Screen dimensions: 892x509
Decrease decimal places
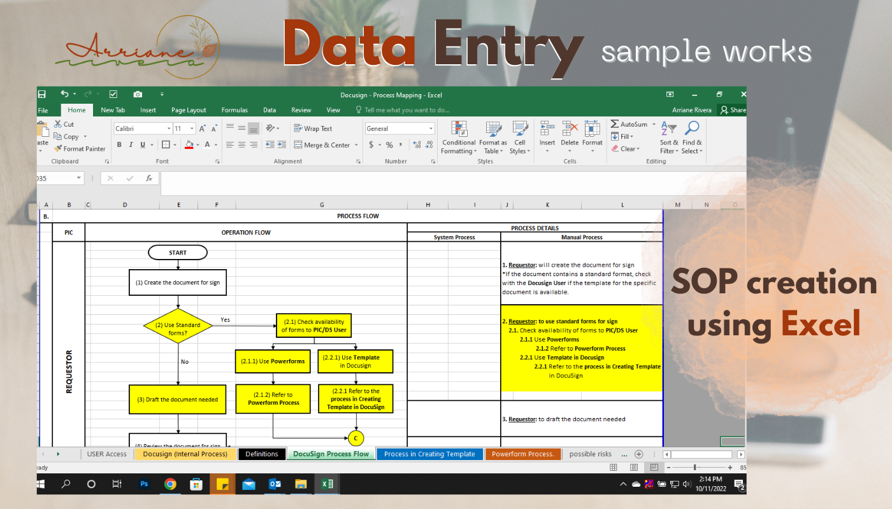coord(429,145)
